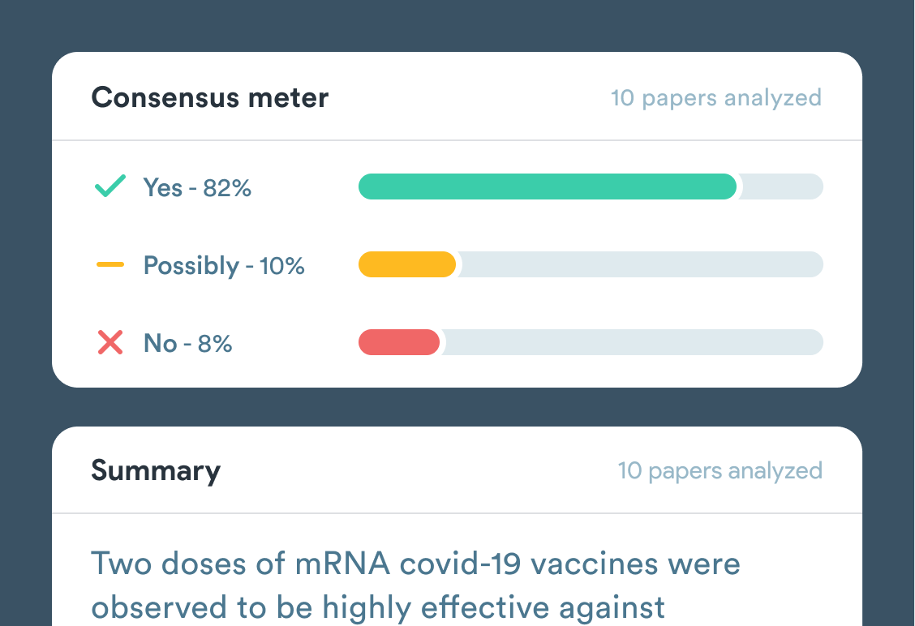Click the summary text about mRNA covid-19 vaccines

415,584
